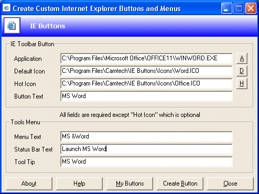This screenshot has width=259, height=194.
Task: Browse for hot icon with H button
Action: point(242,83)
